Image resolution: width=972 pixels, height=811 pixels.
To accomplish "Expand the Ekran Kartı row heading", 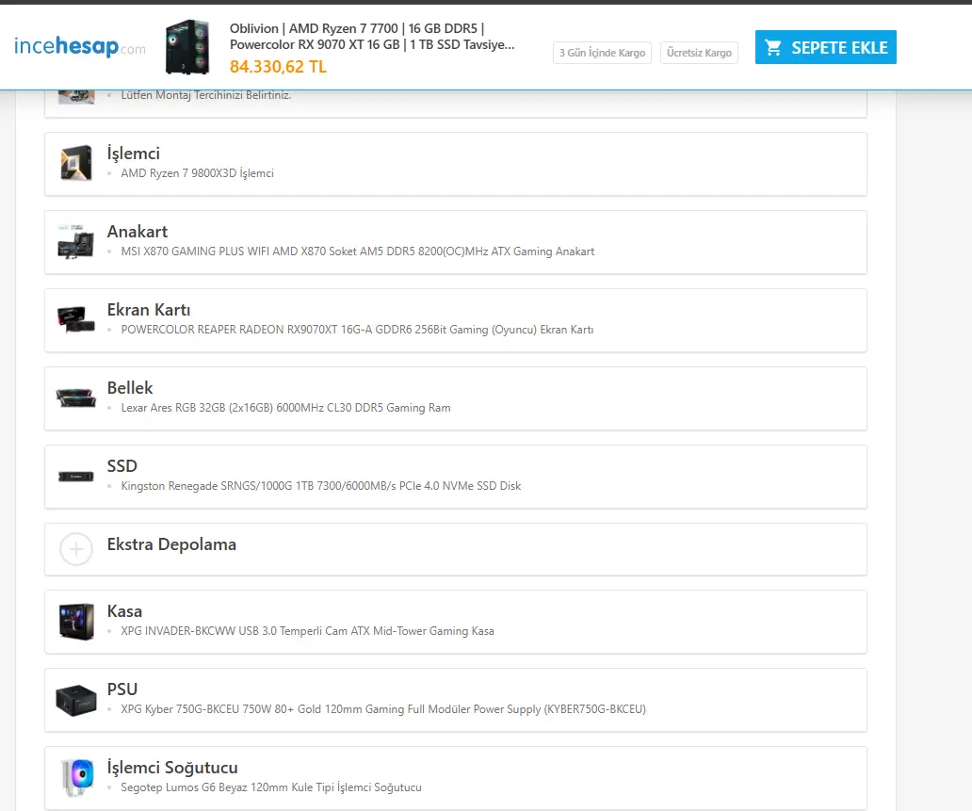I will (x=148, y=309).
